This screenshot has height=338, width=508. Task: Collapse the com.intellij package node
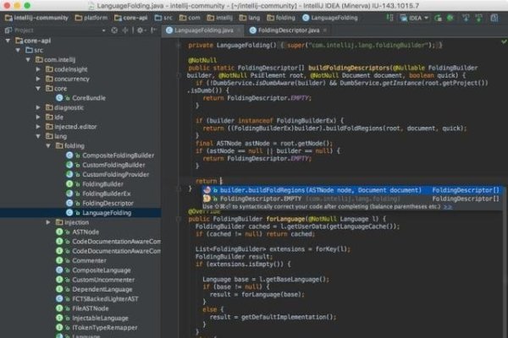coord(28,60)
